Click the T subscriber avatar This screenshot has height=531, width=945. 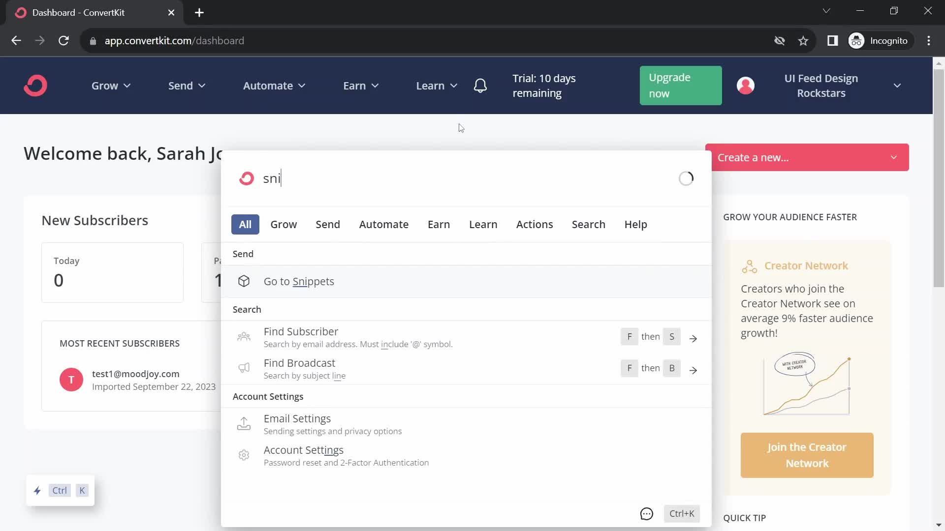[x=71, y=380]
